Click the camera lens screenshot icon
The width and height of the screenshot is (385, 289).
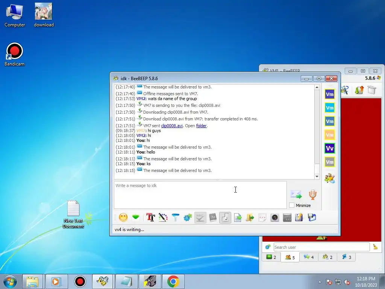pyautogui.click(x=275, y=218)
